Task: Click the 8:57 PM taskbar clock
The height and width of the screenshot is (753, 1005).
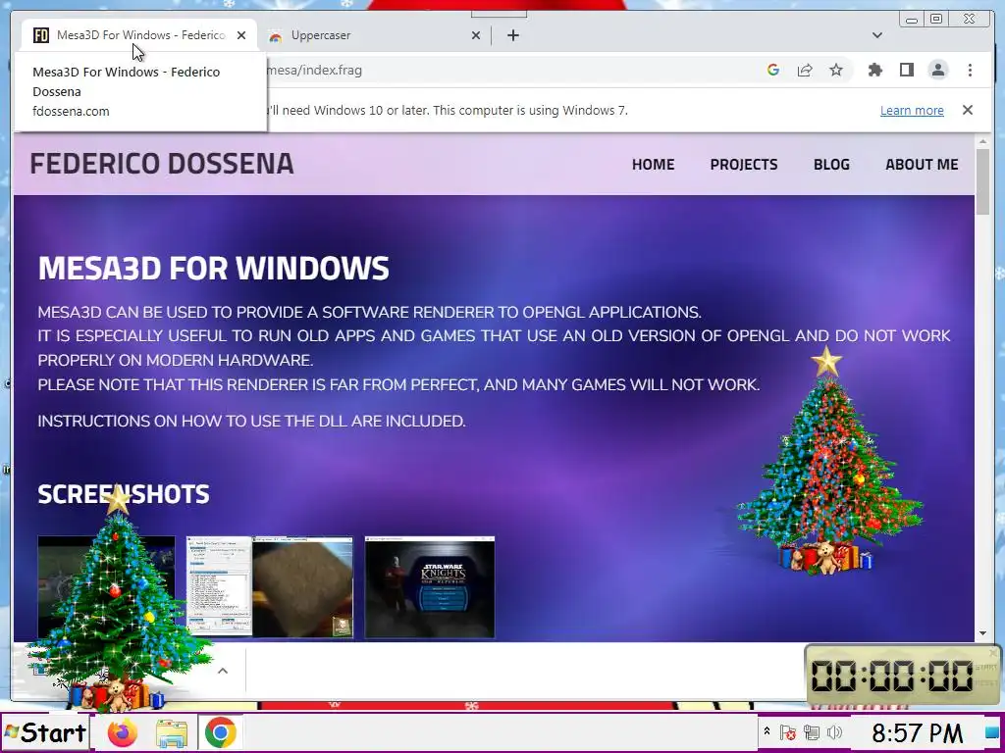Action: click(x=918, y=732)
